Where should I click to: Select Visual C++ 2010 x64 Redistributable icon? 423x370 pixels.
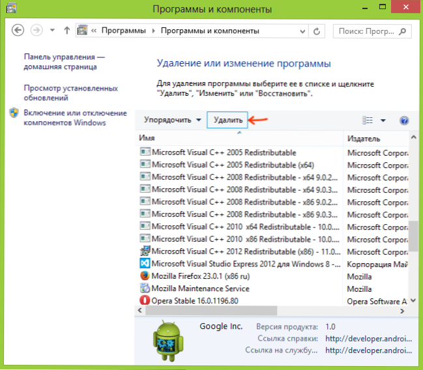pyautogui.click(x=145, y=226)
